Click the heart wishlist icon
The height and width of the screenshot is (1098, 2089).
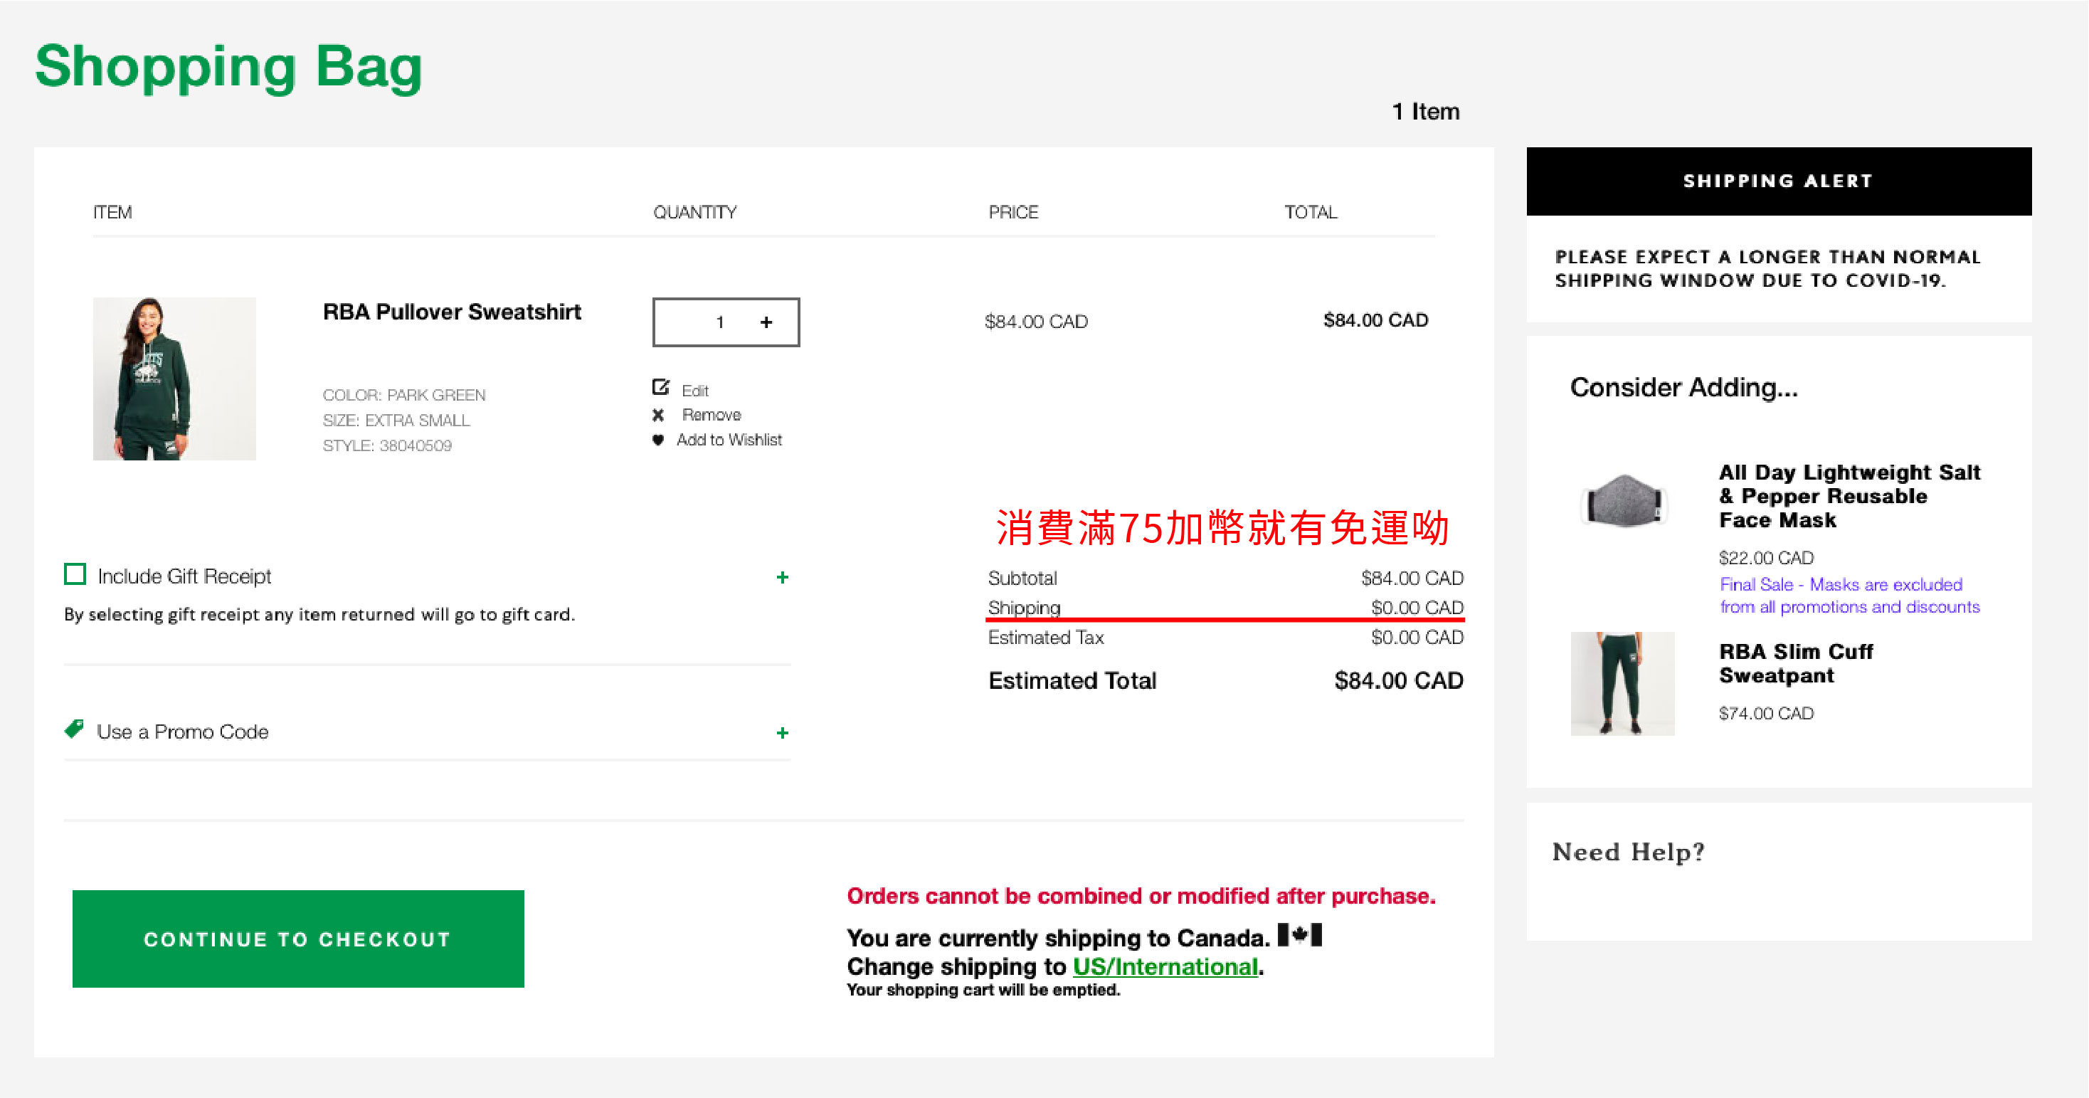658,440
